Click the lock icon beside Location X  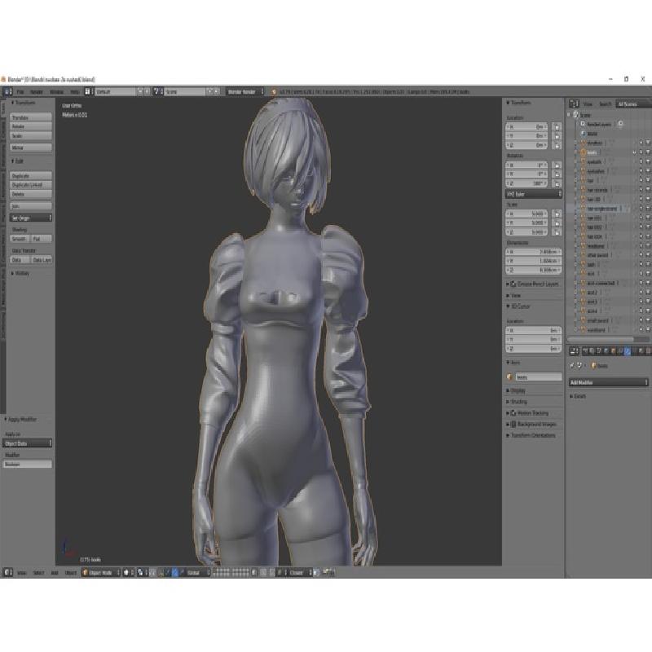[x=557, y=127]
